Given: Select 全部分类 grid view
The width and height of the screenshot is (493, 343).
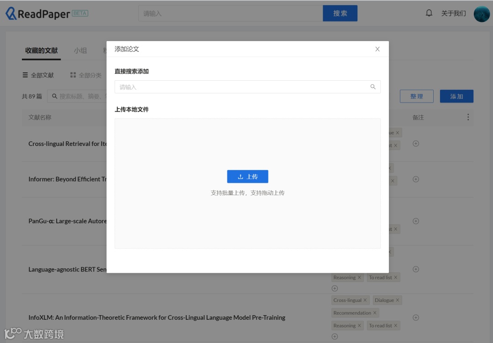Looking at the screenshot, I should (x=86, y=75).
